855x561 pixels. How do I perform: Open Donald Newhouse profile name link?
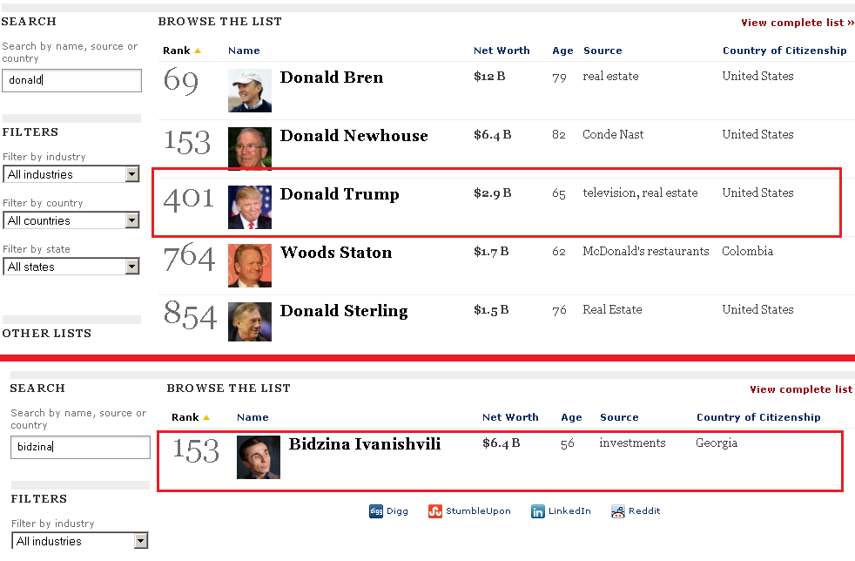pyautogui.click(x=353, y=136)
